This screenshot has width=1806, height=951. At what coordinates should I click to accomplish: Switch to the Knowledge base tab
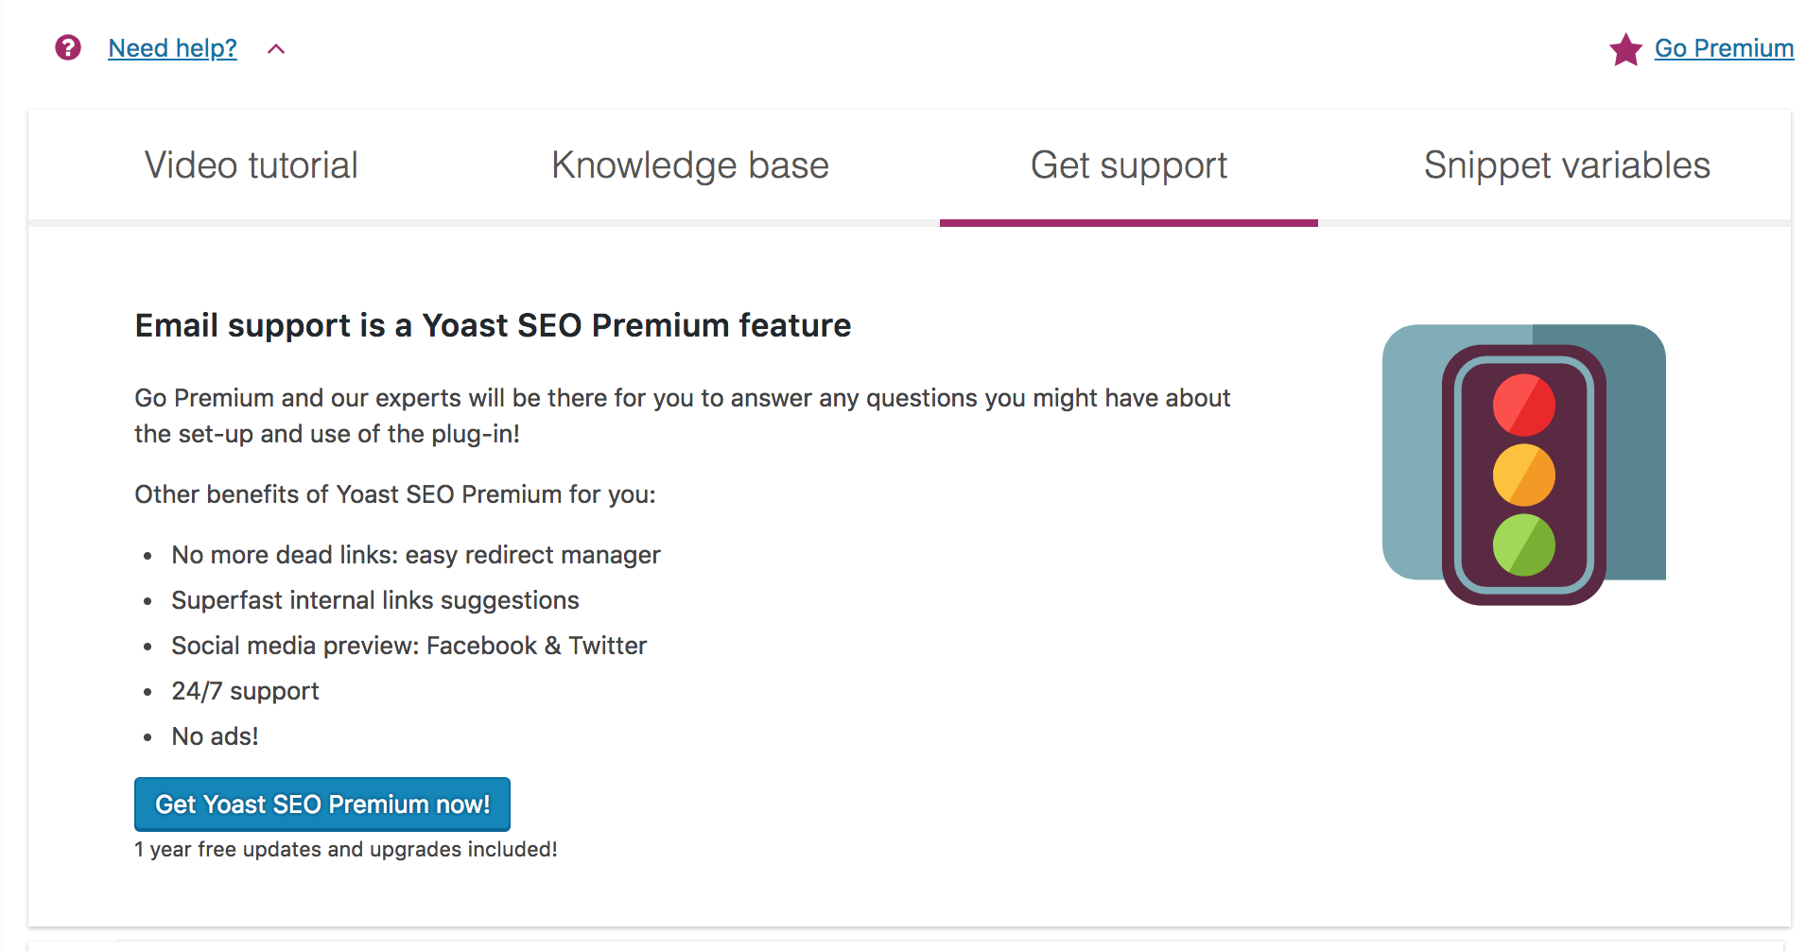(690, 164)
